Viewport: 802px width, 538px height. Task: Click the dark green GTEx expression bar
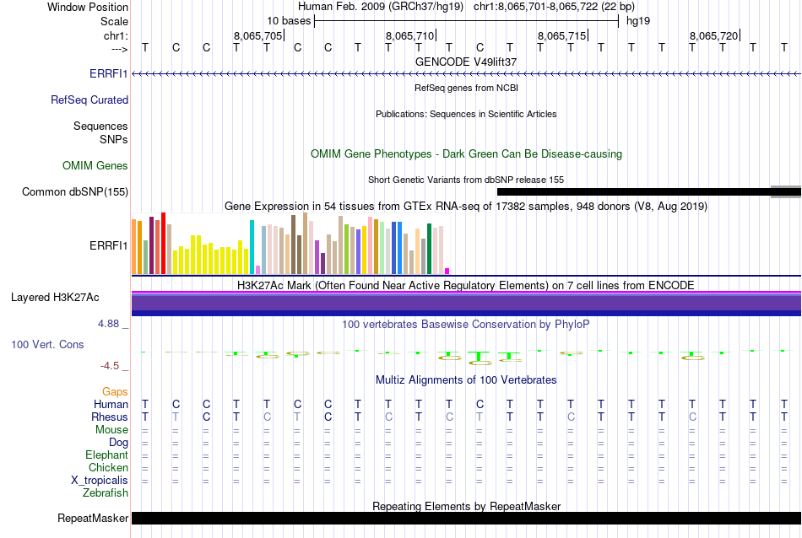tap(430, 249)
